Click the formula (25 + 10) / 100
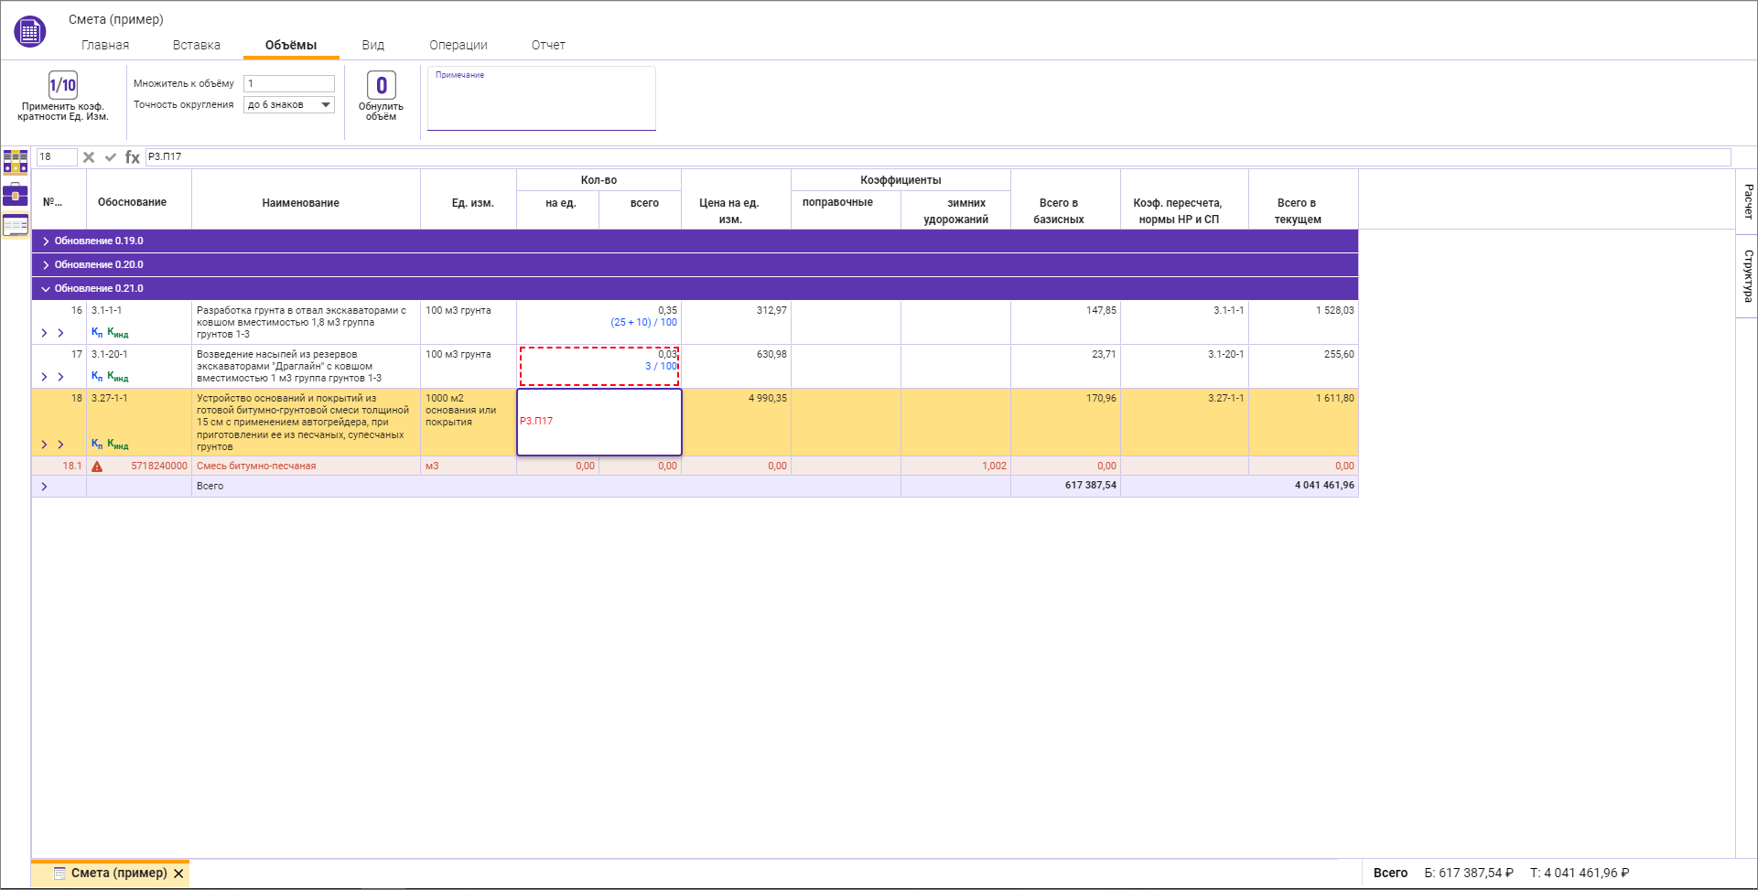Viewport: 1758px width, 890px height. [644, 323]
